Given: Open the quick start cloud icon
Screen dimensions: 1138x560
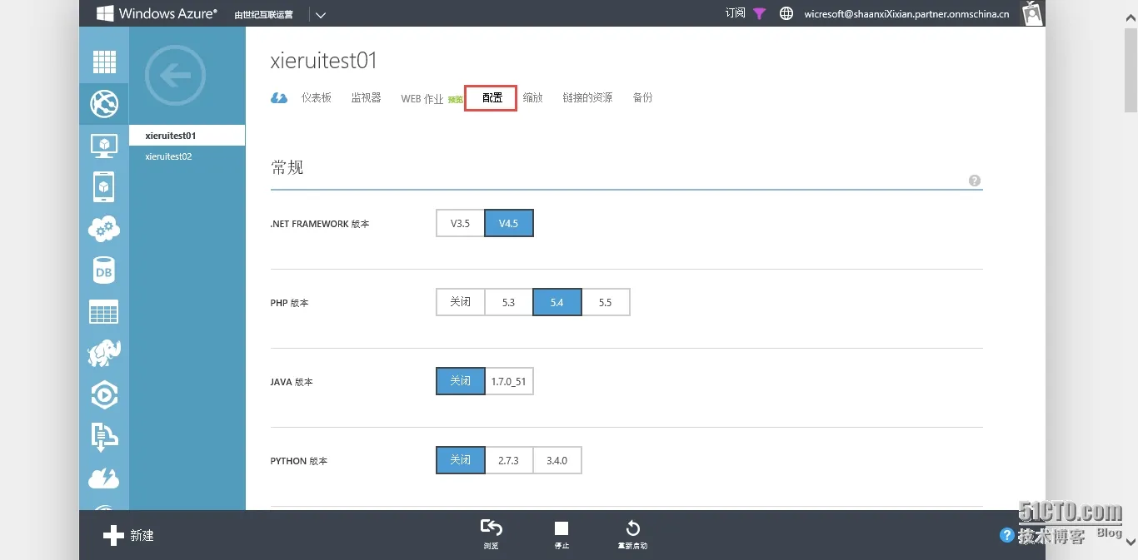Looking at the screenshot, I should pos(279,98).
